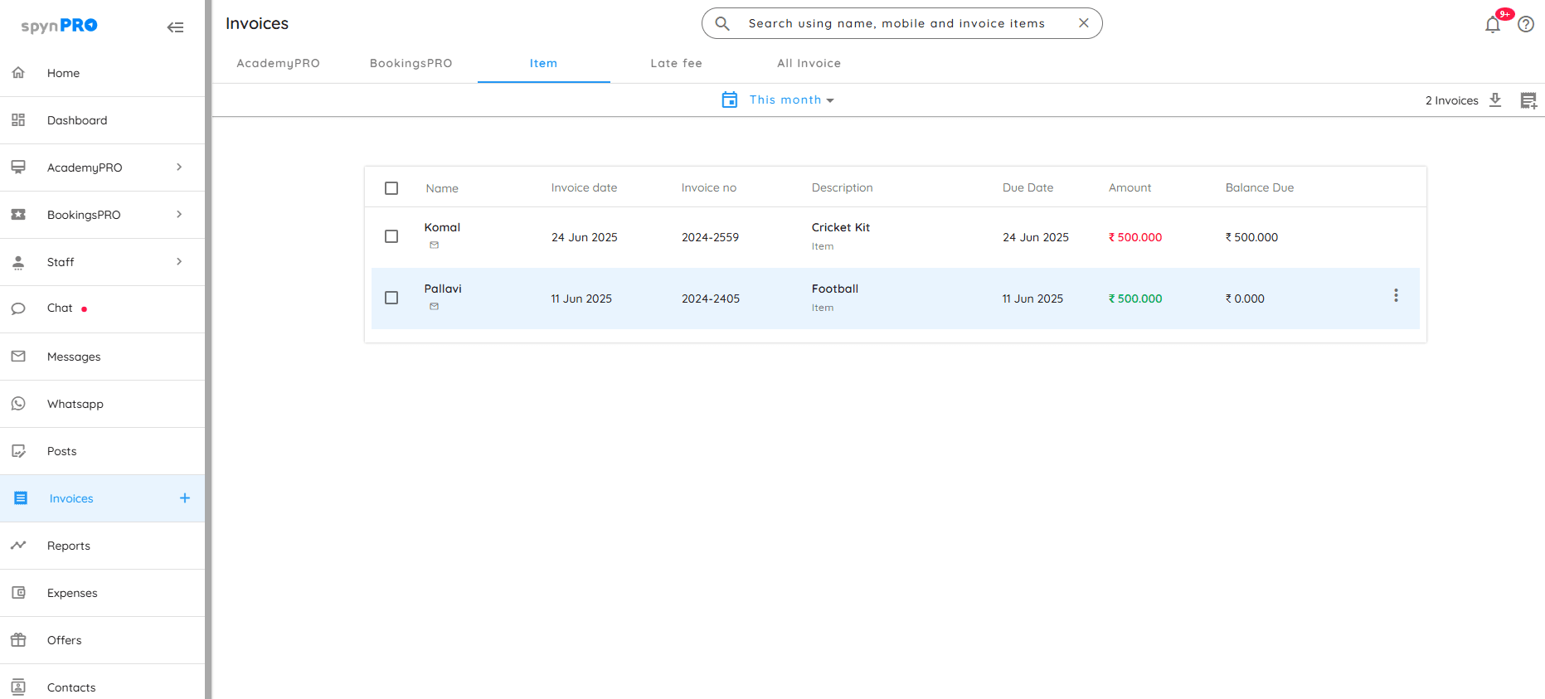Screen dimensions: 1545x699
Task: Click the add column list icon
Action: 1528,100
